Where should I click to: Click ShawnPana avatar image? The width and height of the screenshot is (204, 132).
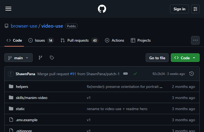pos(11,74)
